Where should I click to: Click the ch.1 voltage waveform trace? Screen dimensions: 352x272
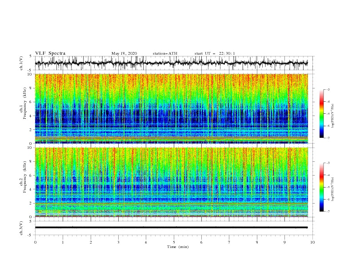tap(171, 63)
